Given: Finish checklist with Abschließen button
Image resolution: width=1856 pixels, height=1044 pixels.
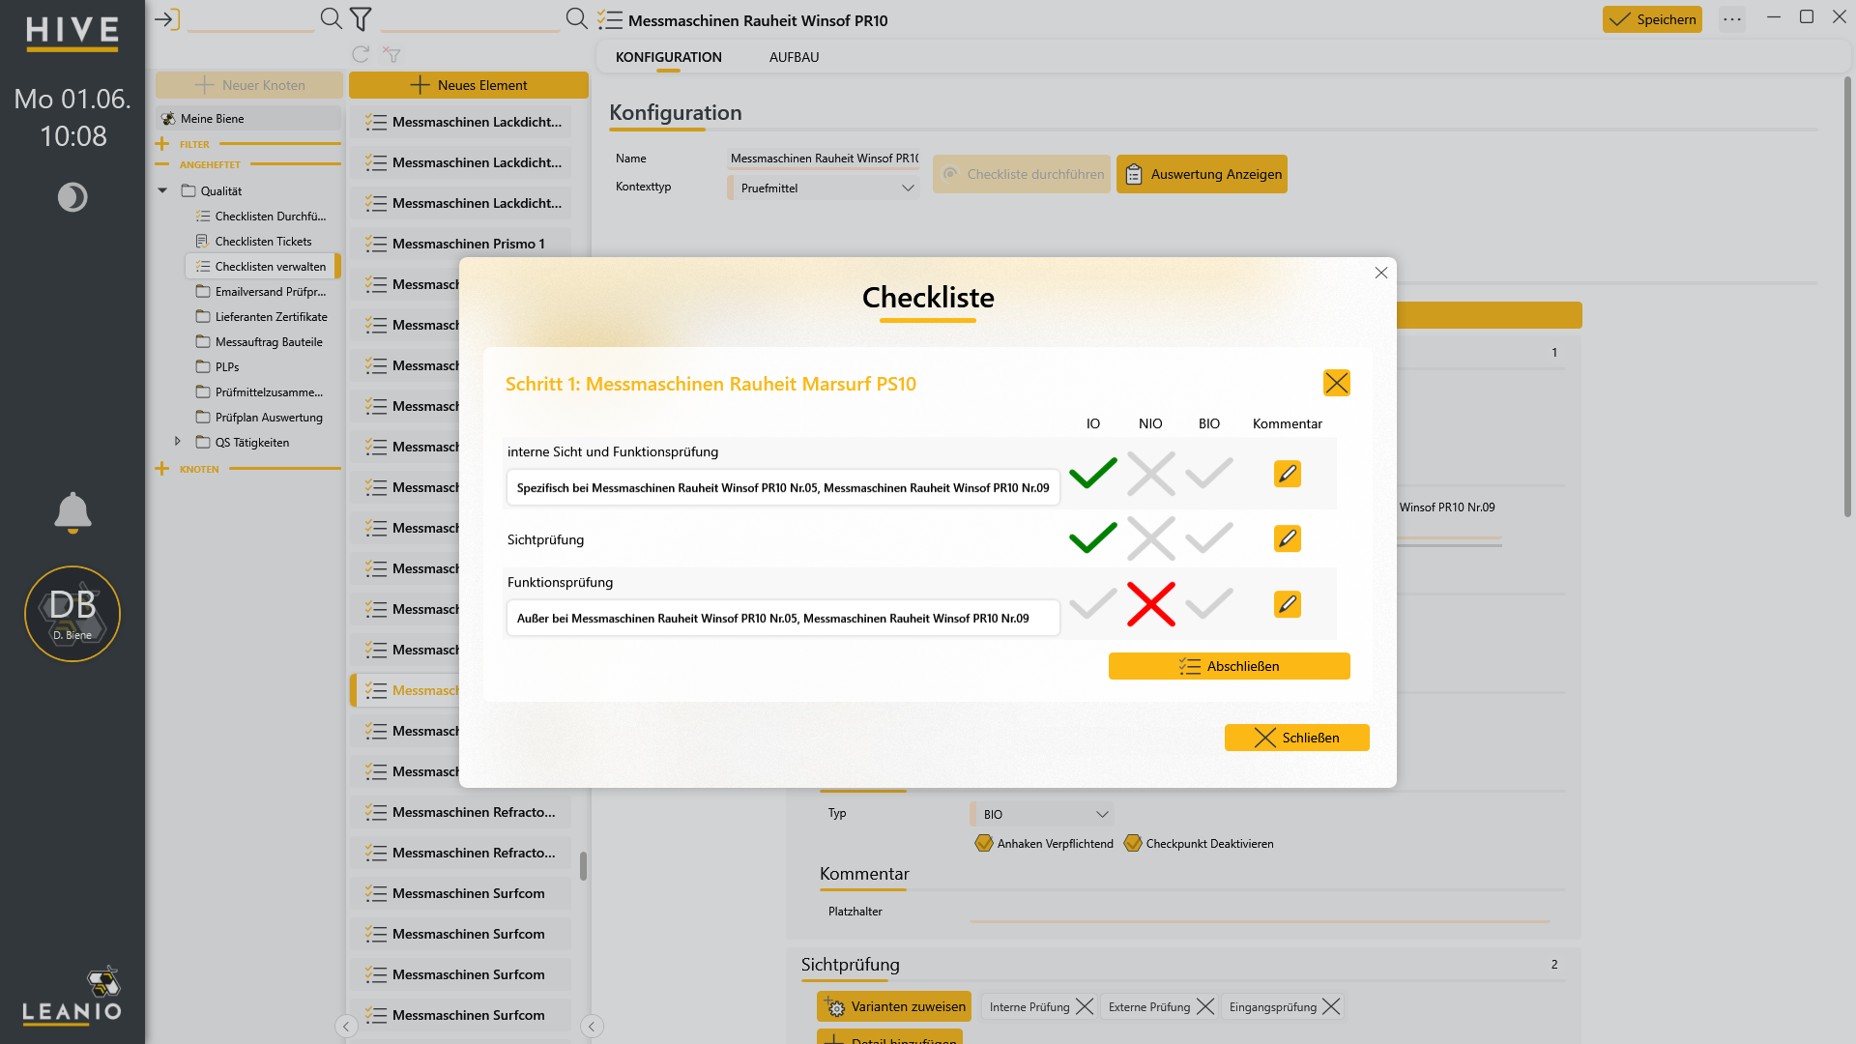Looking at the screenshot, I should click(x=1229, y=666).
